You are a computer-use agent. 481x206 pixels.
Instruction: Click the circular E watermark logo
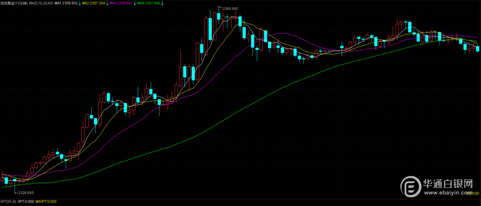click(411, 187)
